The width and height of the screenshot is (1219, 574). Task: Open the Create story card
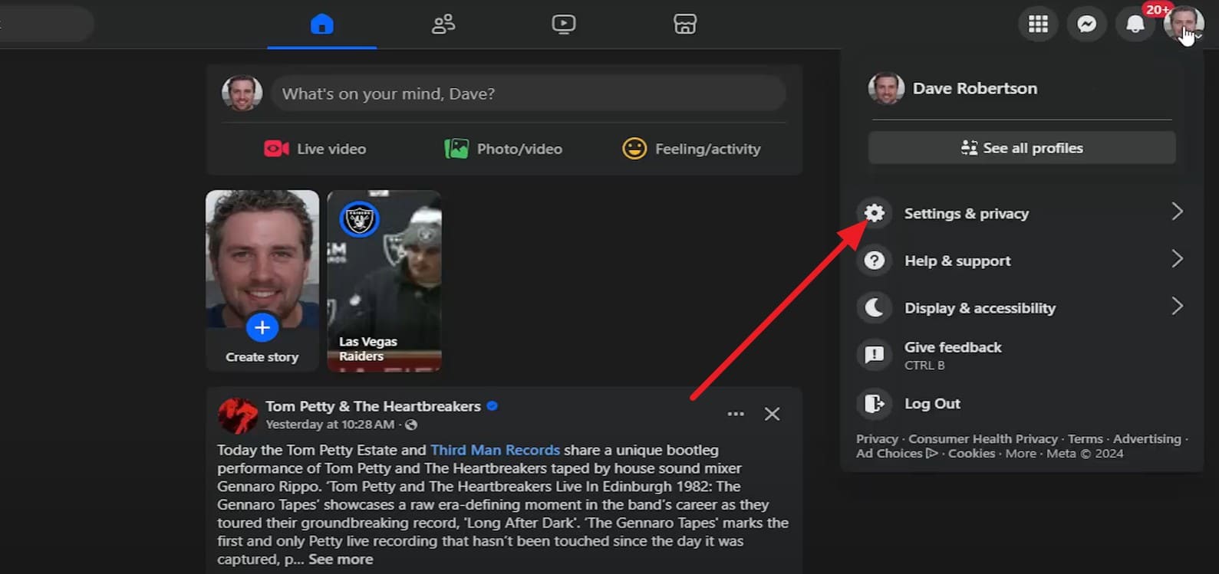262,280
